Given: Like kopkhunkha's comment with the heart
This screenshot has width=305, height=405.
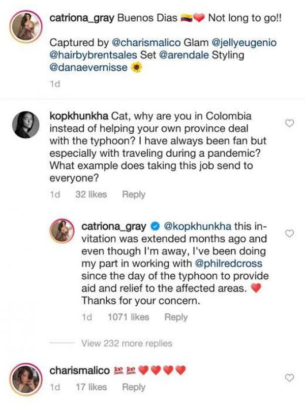Looking at the screenshot, I should tap(290, 124).
